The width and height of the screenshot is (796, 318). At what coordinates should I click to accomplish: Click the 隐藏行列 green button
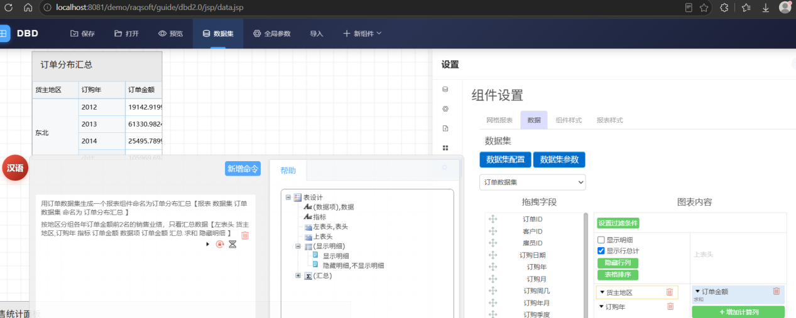[618, 263]
